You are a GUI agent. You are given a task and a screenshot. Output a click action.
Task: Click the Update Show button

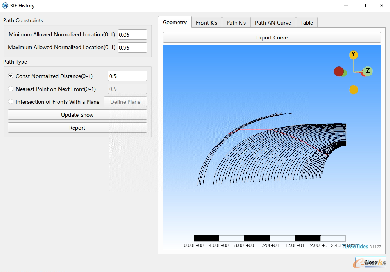(x=77, y=115)
